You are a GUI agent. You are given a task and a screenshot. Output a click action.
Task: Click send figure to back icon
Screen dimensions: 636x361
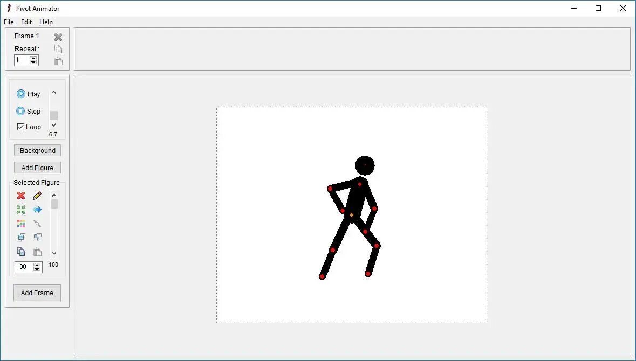click(x=37, y=238)
